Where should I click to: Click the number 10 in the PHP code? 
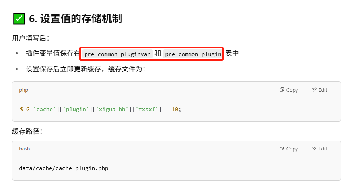175,109
